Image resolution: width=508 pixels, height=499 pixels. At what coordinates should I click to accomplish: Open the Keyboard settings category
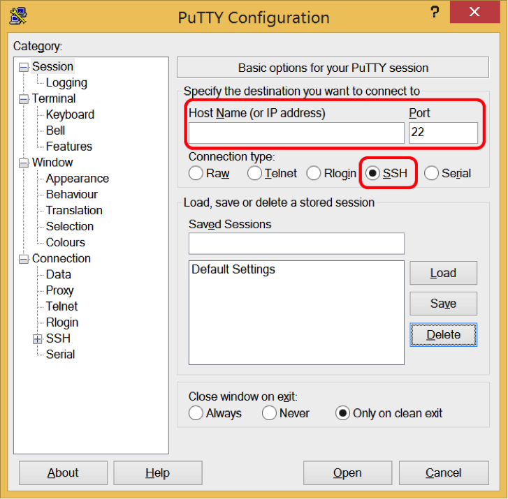click(x=70, y=114)
